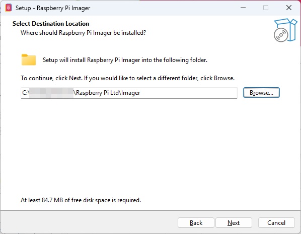
Task: Click the blurred portion of the install path
Action: point(51,93)
